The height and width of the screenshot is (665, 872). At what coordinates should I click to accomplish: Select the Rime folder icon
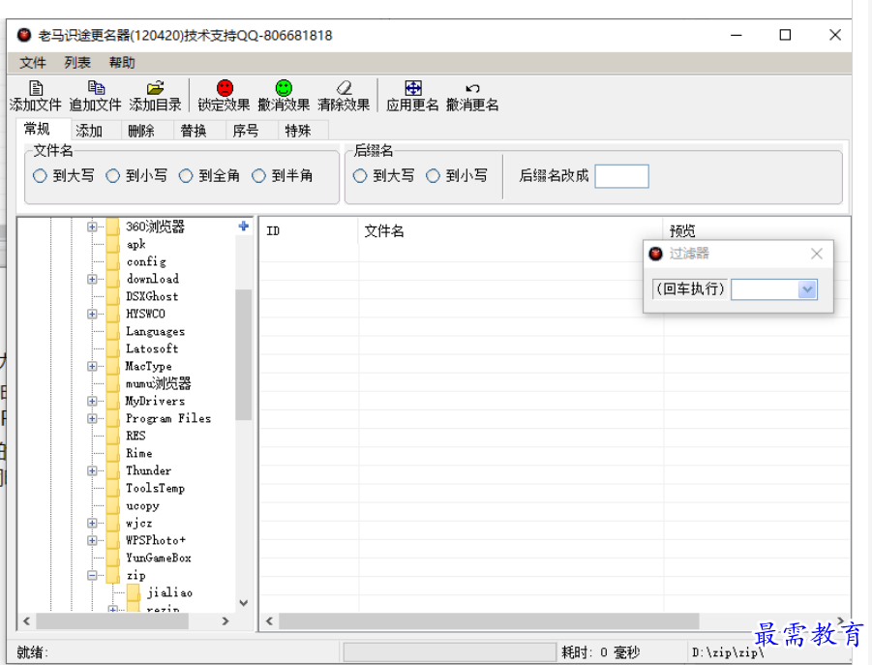(113, 453)
